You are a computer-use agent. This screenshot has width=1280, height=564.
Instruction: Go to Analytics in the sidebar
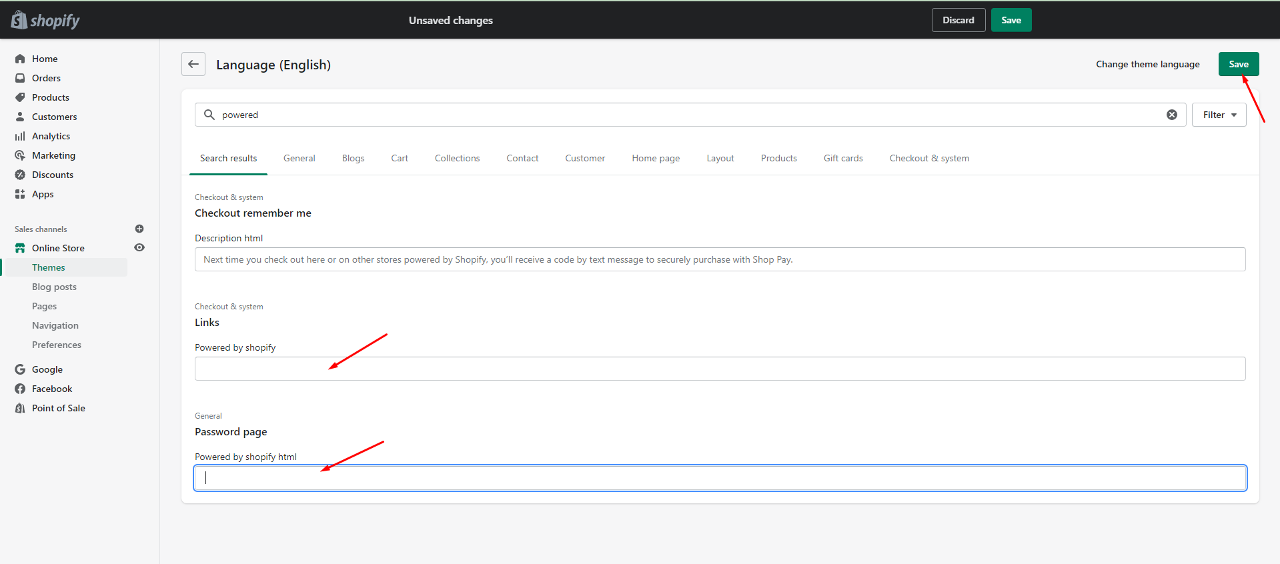pyautogui.click(x=51, y=136)
